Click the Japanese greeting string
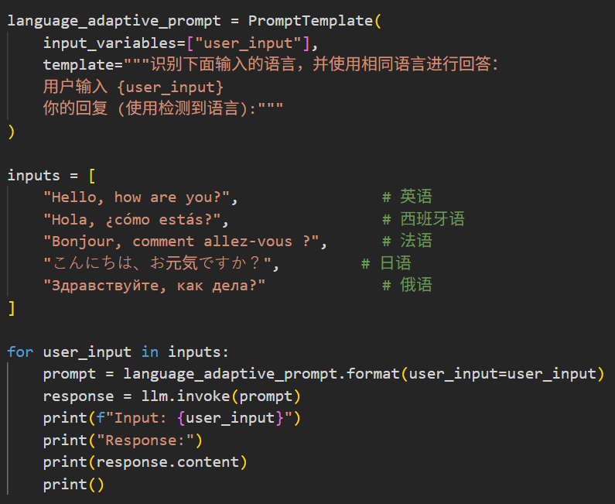 [x=160, y=263]
